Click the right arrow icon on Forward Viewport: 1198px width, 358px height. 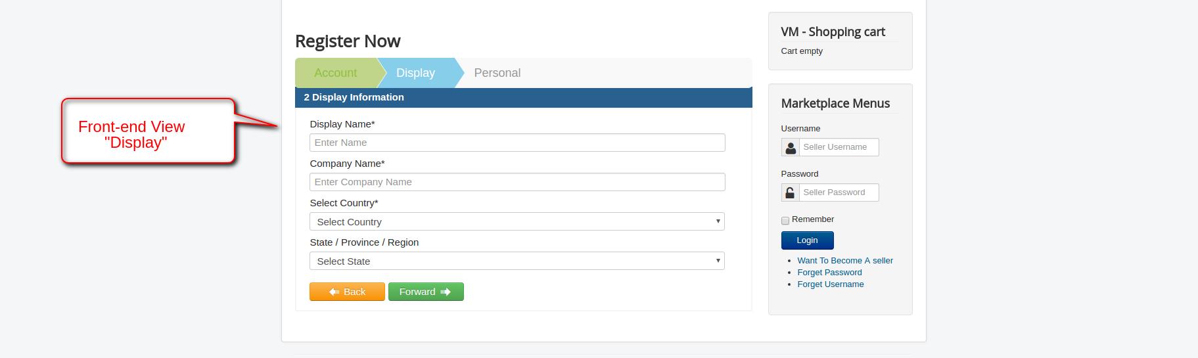[x=446, y=292]
